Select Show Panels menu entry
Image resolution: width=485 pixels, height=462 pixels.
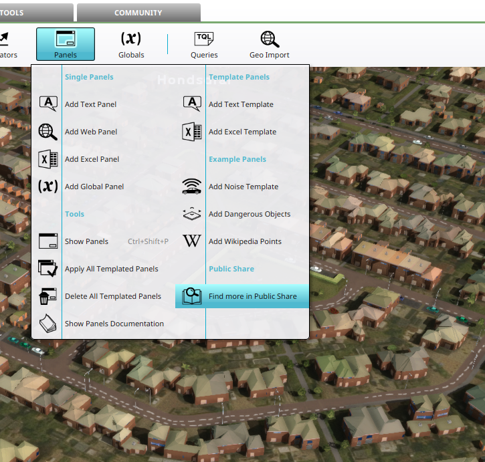point(86,241)
